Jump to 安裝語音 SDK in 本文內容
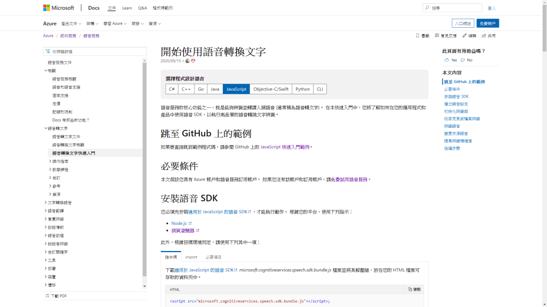The height and width of the screenshot is (307, 547). click(x=456, y=96)
